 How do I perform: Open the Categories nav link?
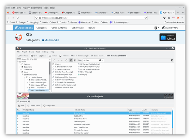(41, 28)
